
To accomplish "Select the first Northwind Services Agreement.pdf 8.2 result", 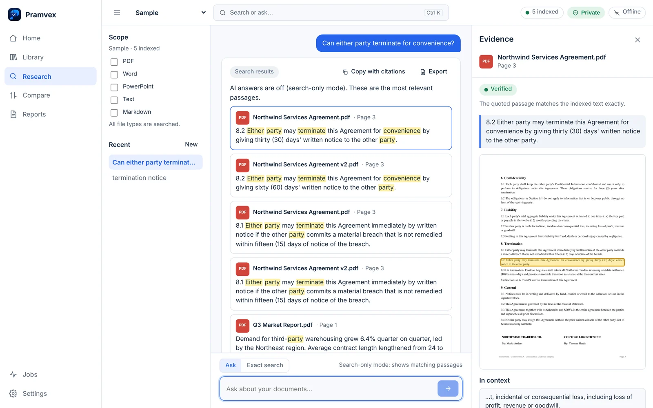I will [341, 128].
